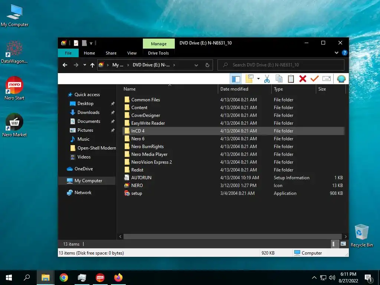Select the Common Files folder
The height and width of the screenshot is (285, 380).
coord(233,99)
